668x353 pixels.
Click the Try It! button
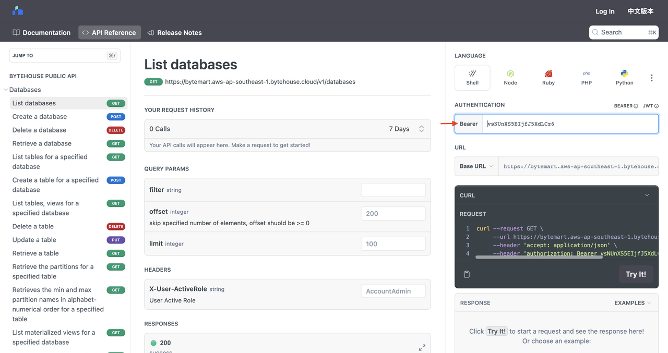pos(636,274)
